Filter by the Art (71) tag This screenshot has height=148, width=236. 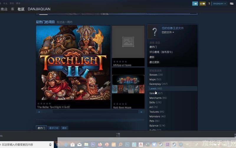[x=153, y=107]
